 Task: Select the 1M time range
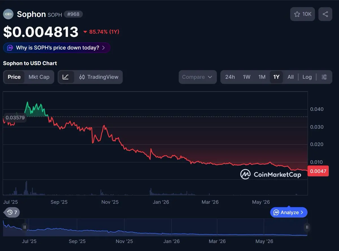click(x=262, y=77)
